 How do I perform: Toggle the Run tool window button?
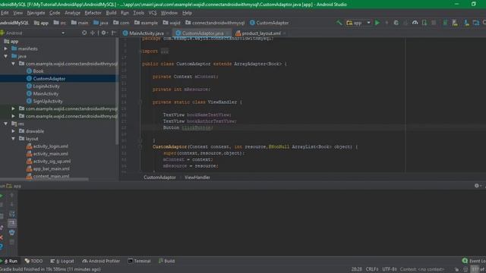pos(9,261)
